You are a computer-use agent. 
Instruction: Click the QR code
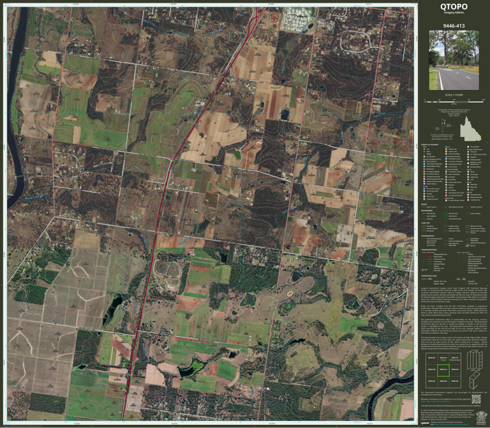tap(476, 399)
